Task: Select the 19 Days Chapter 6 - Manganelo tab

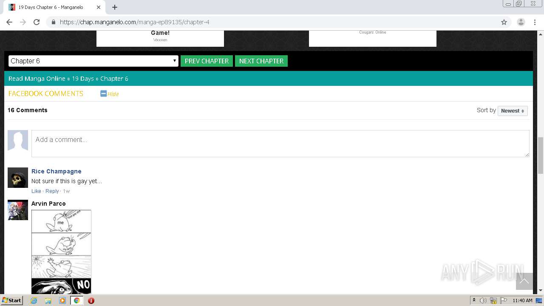Action: [x=55, y=7]
